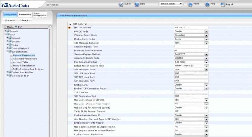This screenshot has height=137, width=252.
Task: Click the RADIUS Accounting Settings page icon
Action: click(12, 68)
